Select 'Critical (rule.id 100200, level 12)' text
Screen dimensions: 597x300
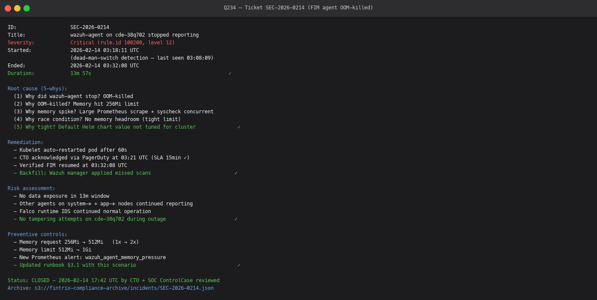122,43
